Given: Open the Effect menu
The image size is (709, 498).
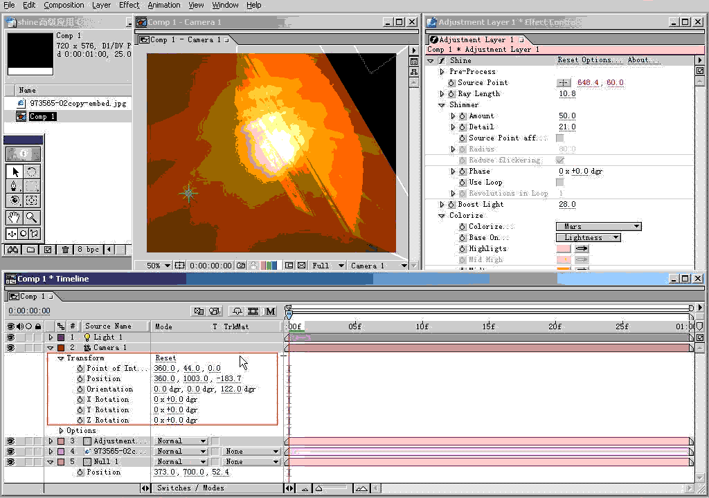Looking at the screenshot, I should 129,5.
